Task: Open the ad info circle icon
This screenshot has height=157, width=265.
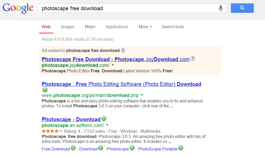Action: pos(123,50)
